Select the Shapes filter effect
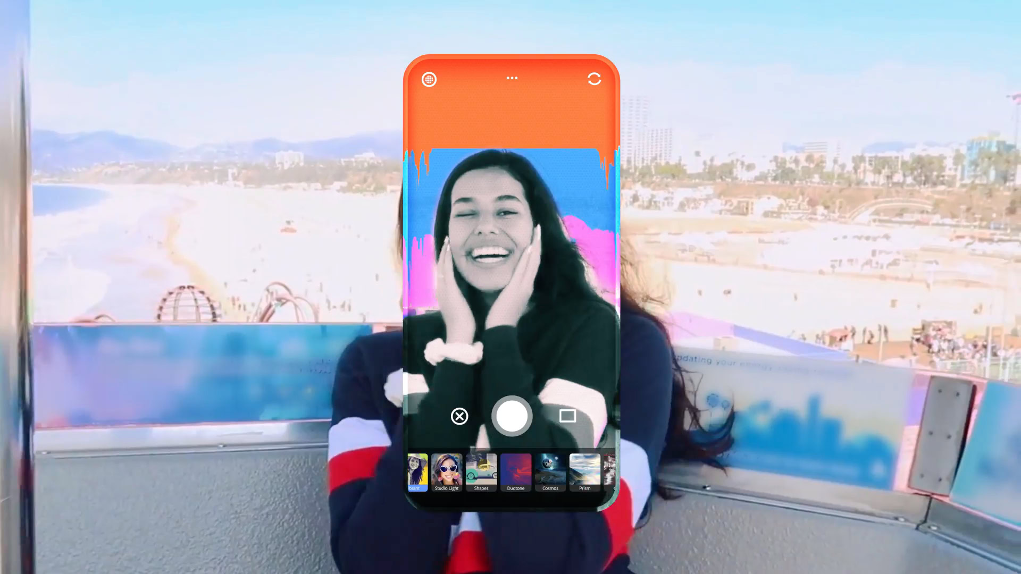This screenshot has width=1021, height=574. (x=481, y=470)
